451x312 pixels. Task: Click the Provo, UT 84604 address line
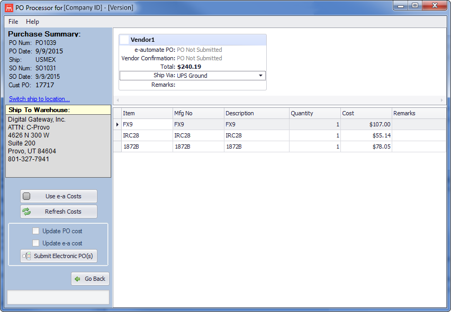pos(32,151)
